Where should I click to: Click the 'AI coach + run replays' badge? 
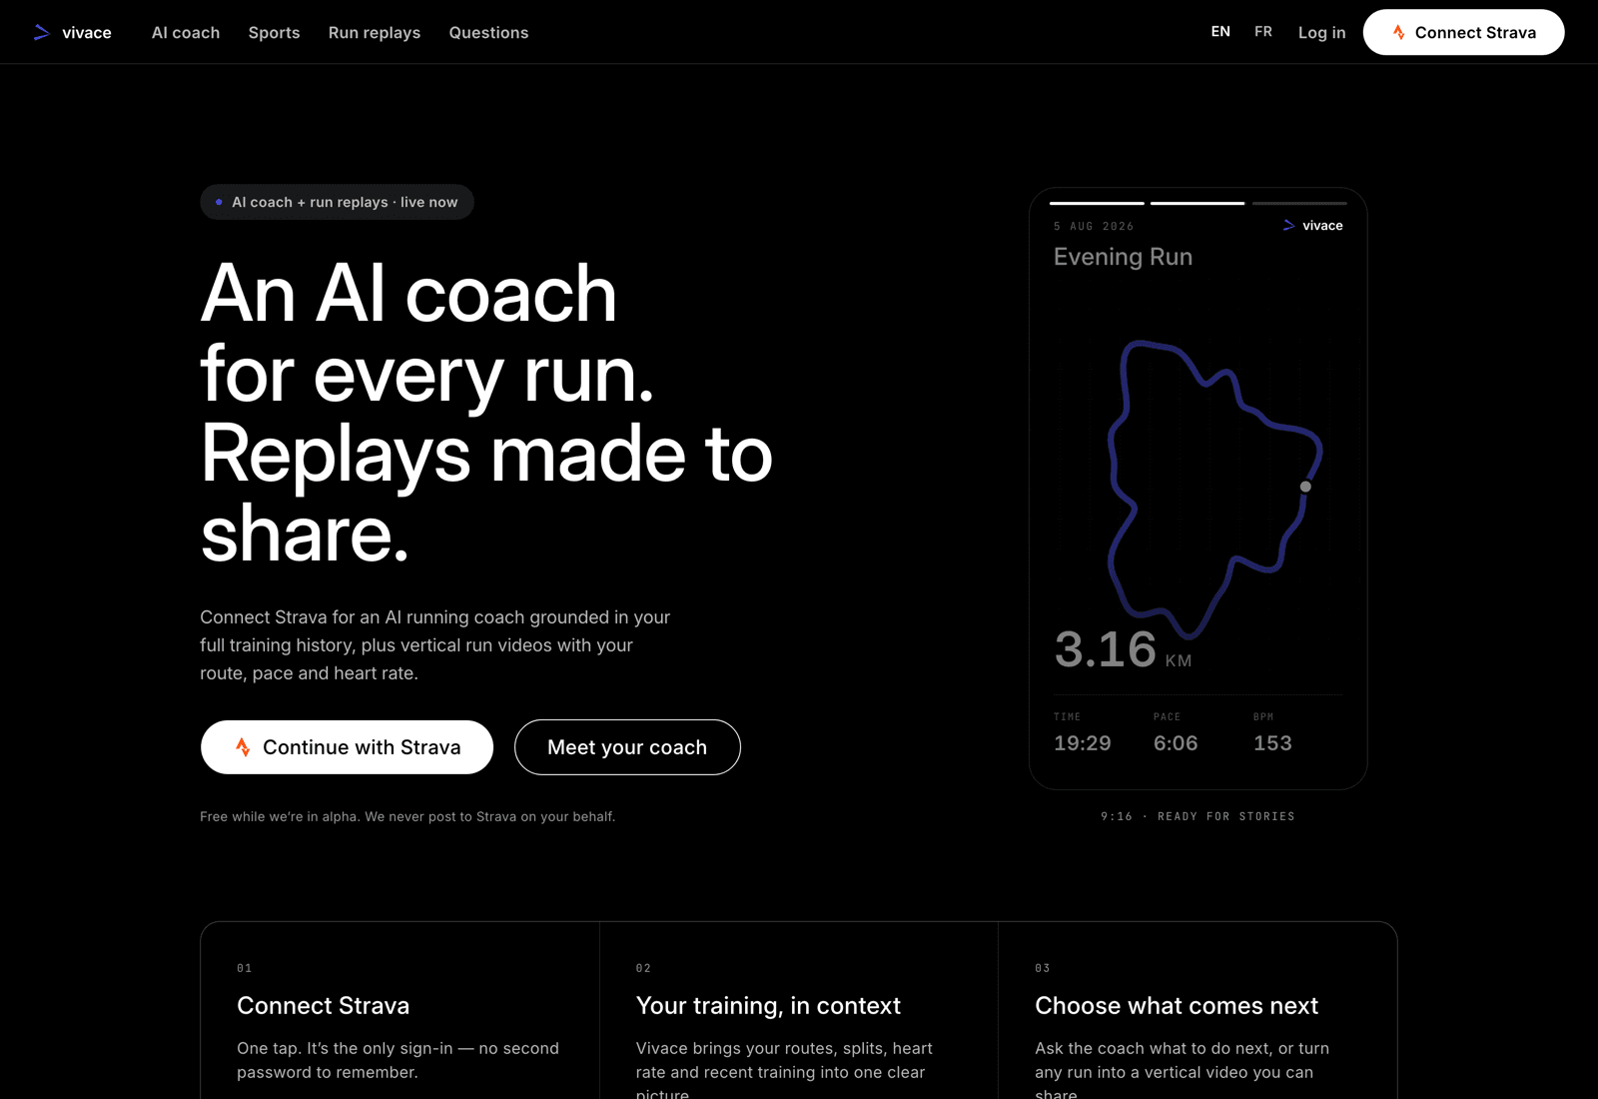pyautogui.click(x=337, y=202)
